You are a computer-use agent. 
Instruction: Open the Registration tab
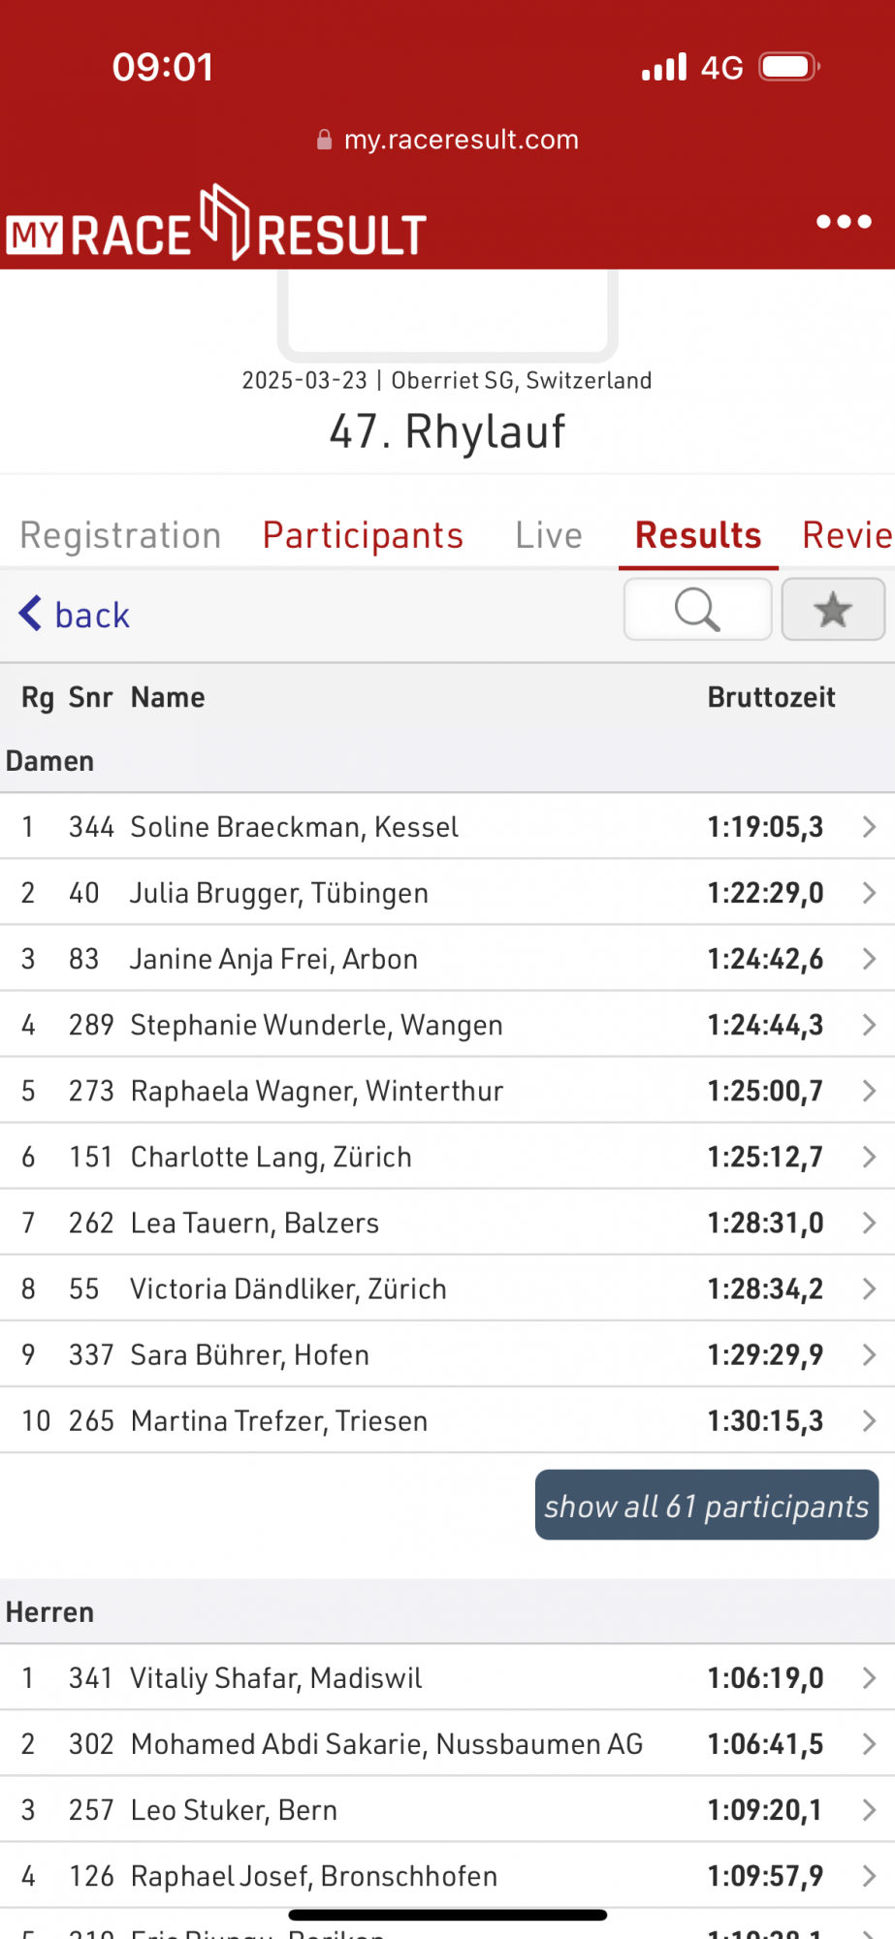click(120, 535)
